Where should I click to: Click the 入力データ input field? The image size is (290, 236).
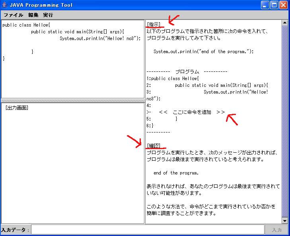coord(148,230)
